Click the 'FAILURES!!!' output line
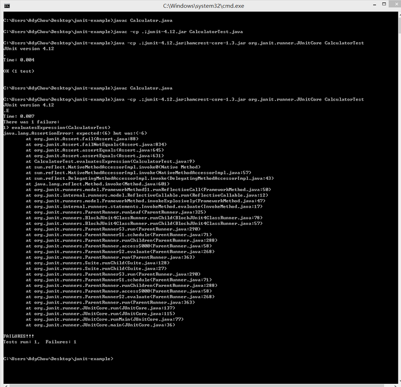 point(19,336)
